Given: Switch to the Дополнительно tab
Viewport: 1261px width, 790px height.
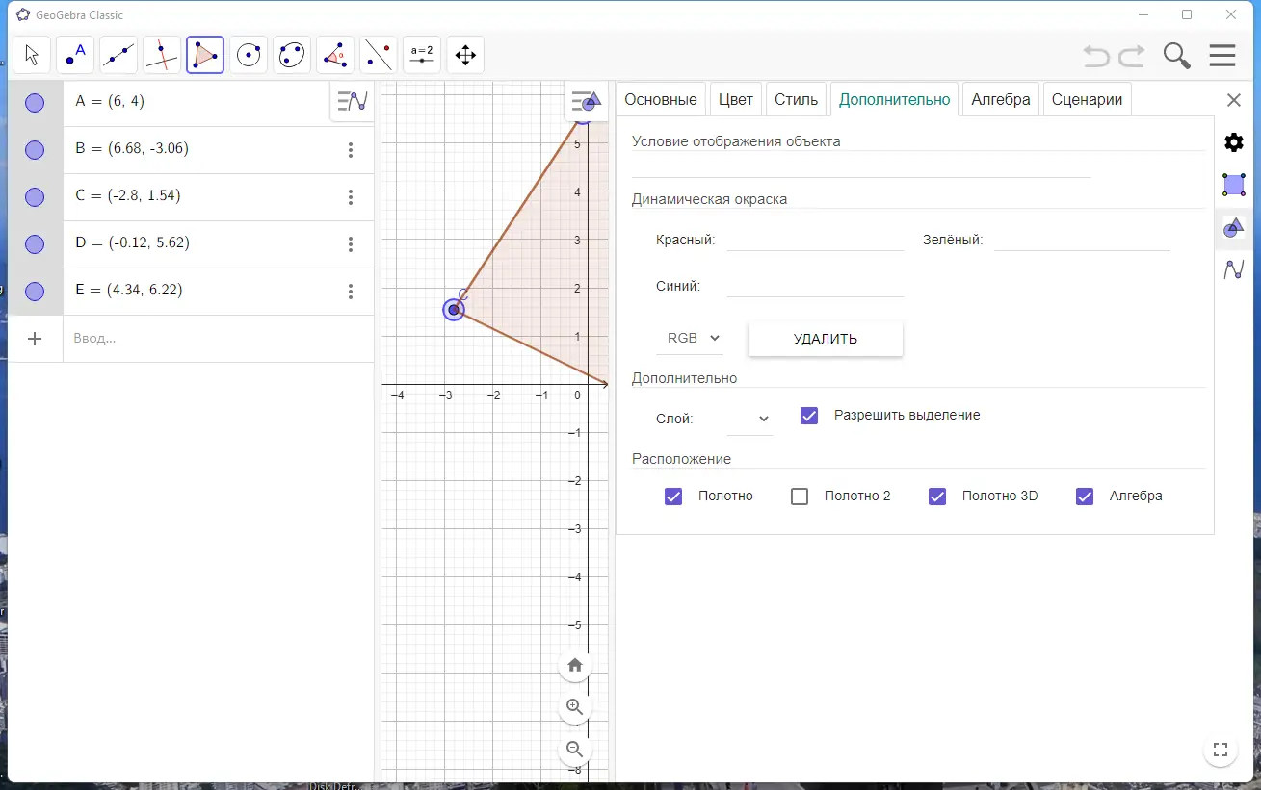Looking at the screenshot, I should [895, 99].
